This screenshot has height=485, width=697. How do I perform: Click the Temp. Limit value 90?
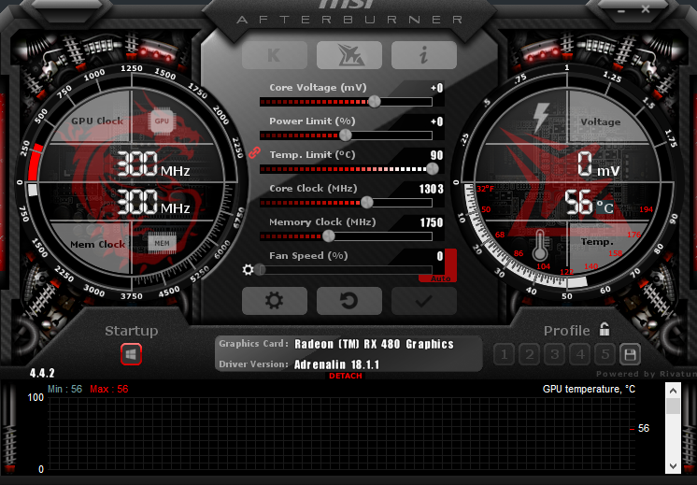436,155
